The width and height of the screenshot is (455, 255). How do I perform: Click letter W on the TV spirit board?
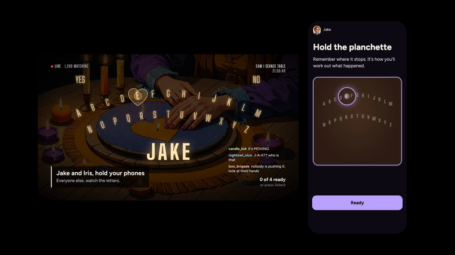coord(208,118)
